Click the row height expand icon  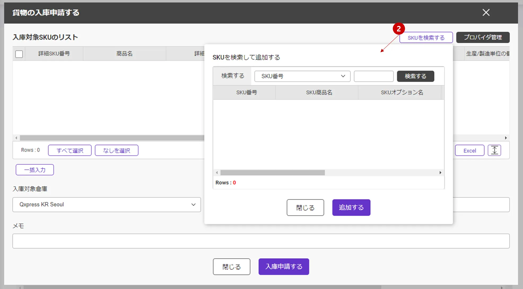494,150
